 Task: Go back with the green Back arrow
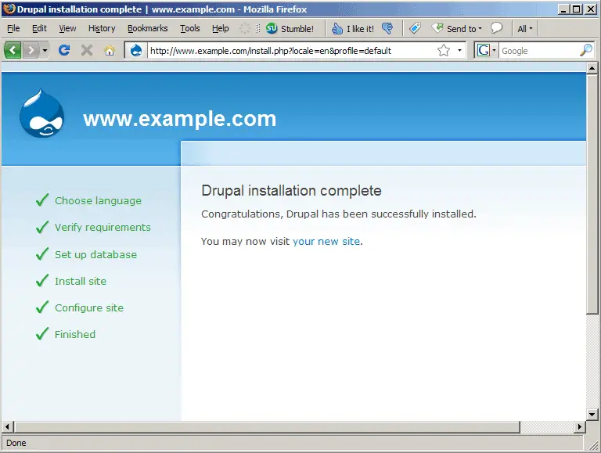(13, 50)
